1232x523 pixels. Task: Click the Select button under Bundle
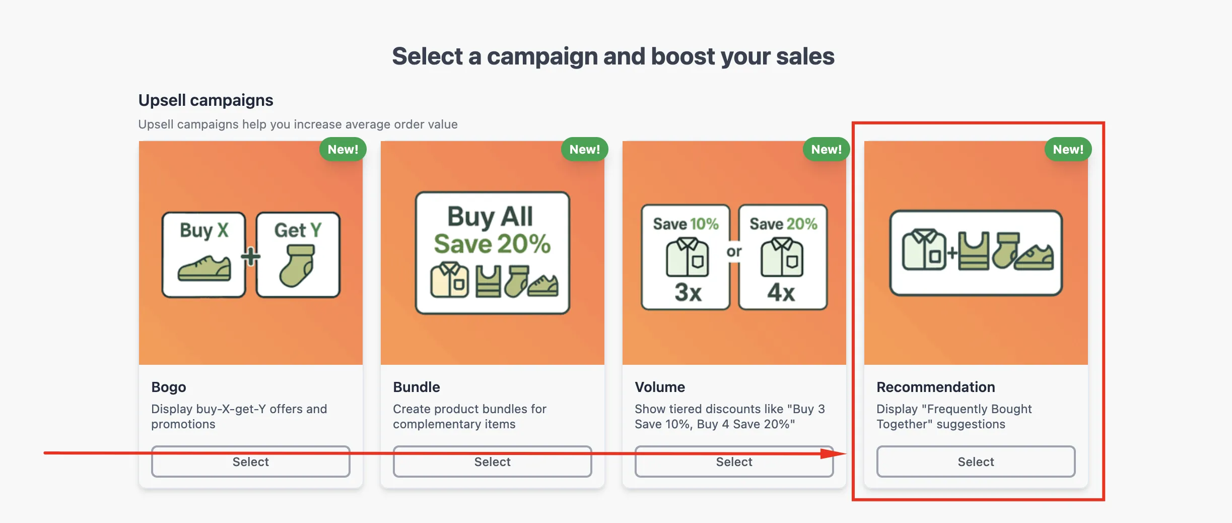tap(492, 462)
